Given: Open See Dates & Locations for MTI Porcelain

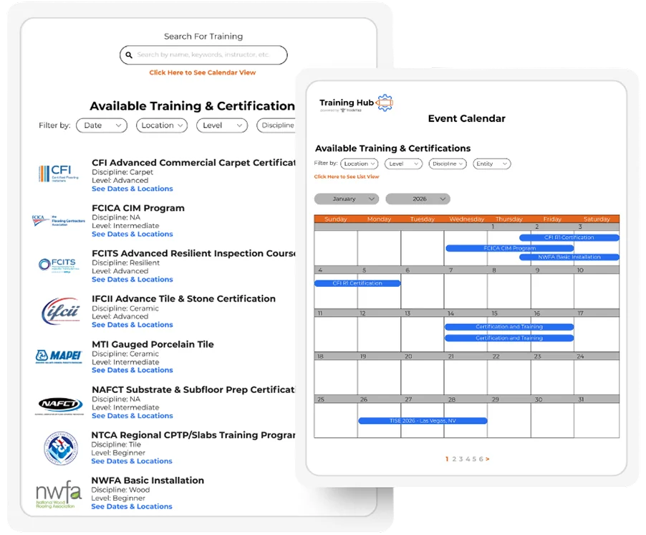Looking at the screenshot, I should 132,371.
